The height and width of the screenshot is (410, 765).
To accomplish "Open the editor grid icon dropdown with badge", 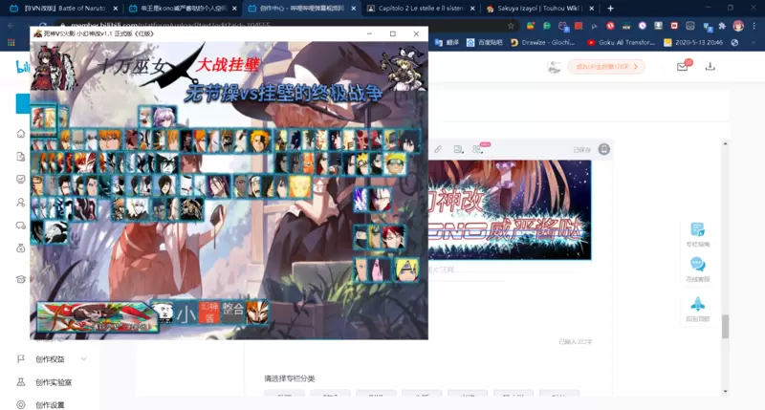I will [477, 149].
